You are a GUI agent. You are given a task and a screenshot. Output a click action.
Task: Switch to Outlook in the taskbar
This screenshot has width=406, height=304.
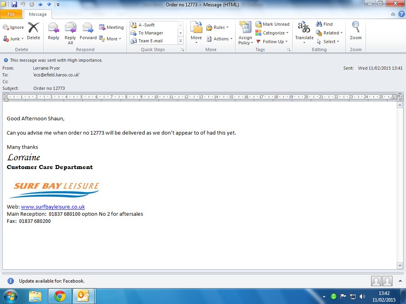(x=83, y=296)
